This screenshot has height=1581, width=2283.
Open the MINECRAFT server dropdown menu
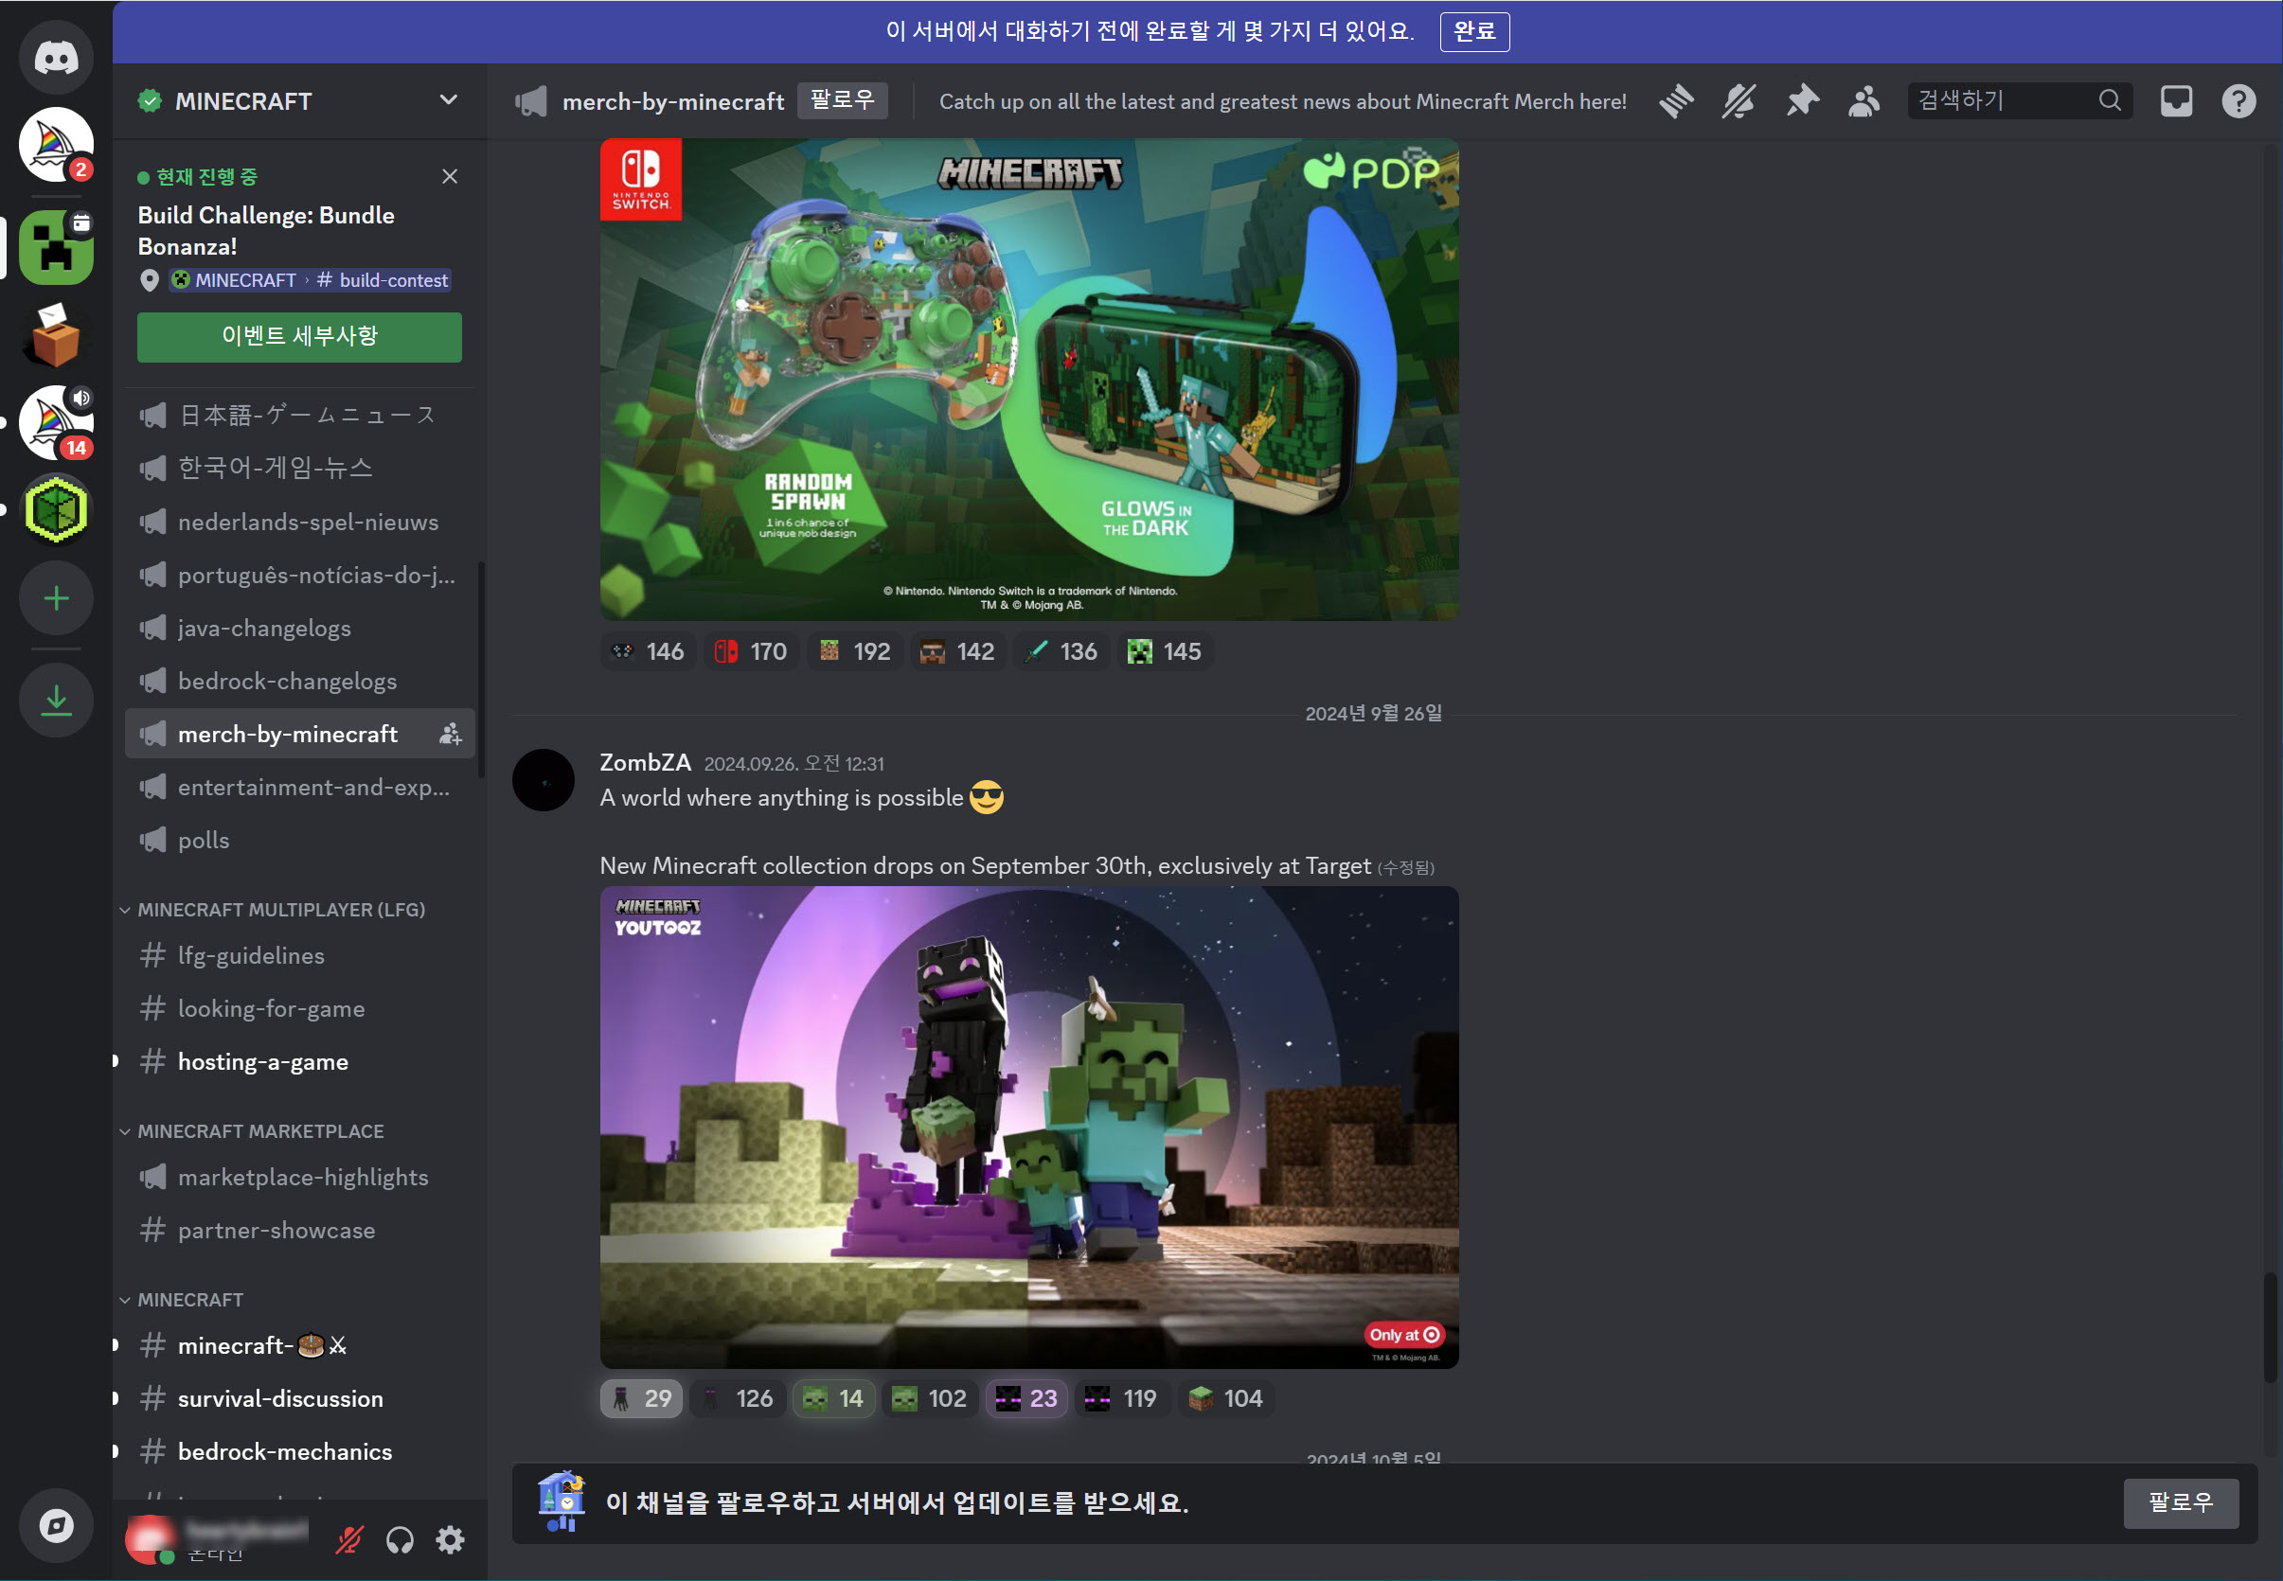pos(448,101)
